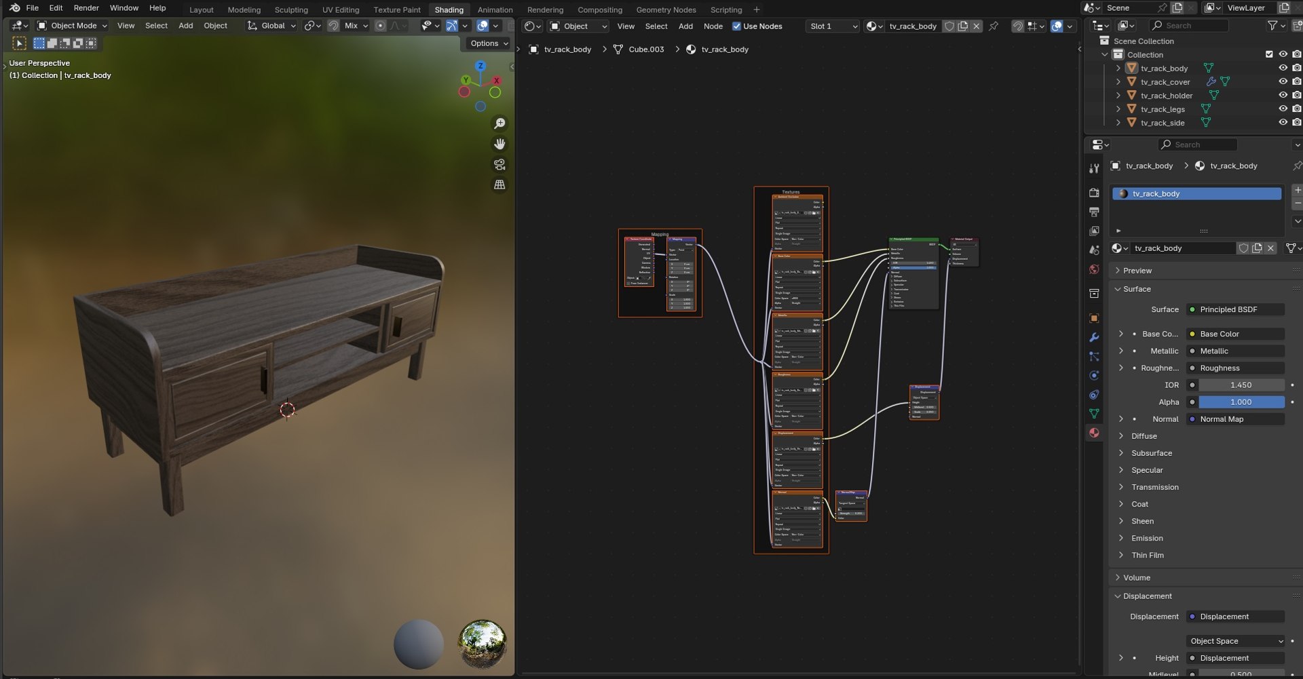
Task: Click the zoom magnifier viewport icon
Action: point(499,123)
